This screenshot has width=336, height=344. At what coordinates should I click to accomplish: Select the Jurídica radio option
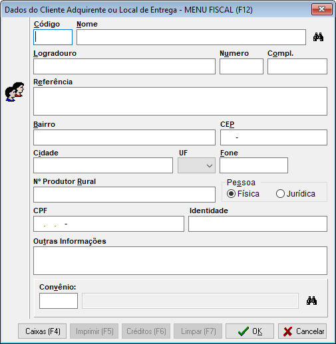(295, 194)
